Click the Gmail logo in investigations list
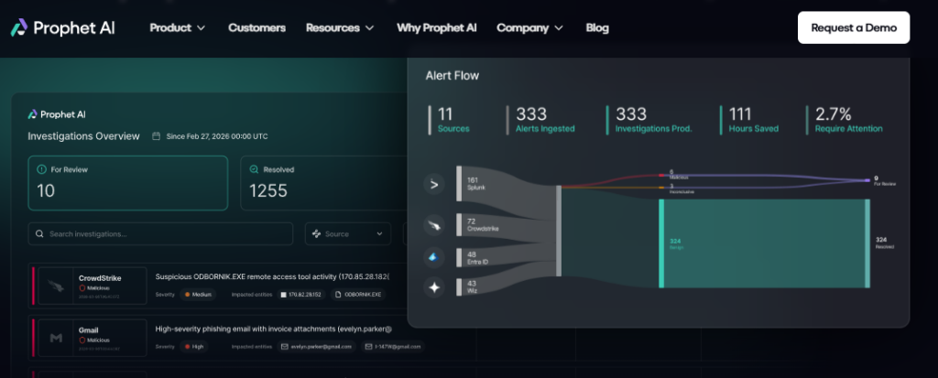 coord(56,338)
